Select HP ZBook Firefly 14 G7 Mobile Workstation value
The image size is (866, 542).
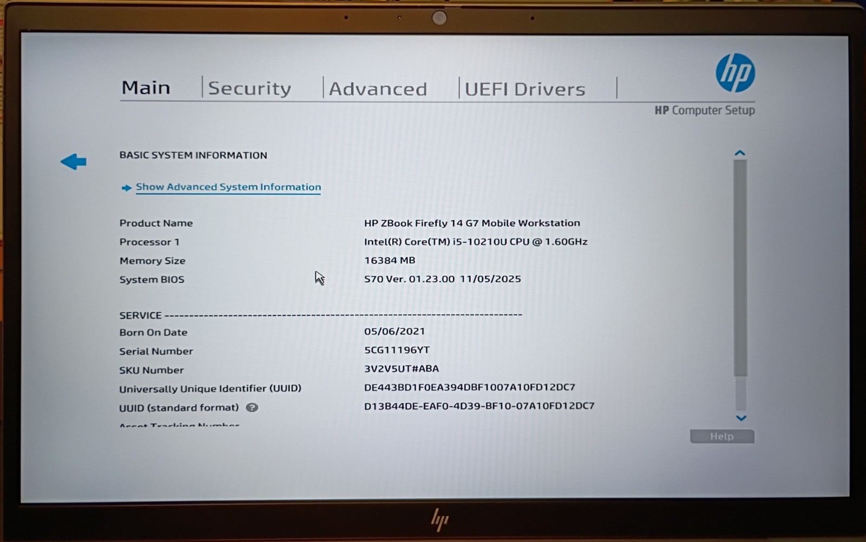pyautogui.click(x=472, y=223)
